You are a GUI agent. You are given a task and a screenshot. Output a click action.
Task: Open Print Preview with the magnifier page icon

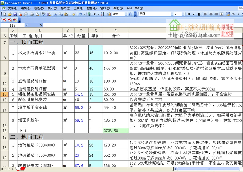(x=37, y=14)
